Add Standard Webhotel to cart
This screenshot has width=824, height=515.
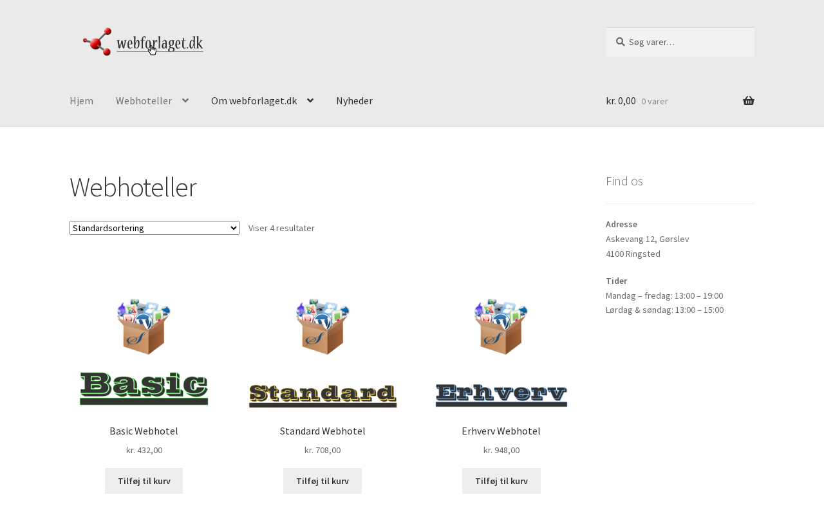click(323, 481)
